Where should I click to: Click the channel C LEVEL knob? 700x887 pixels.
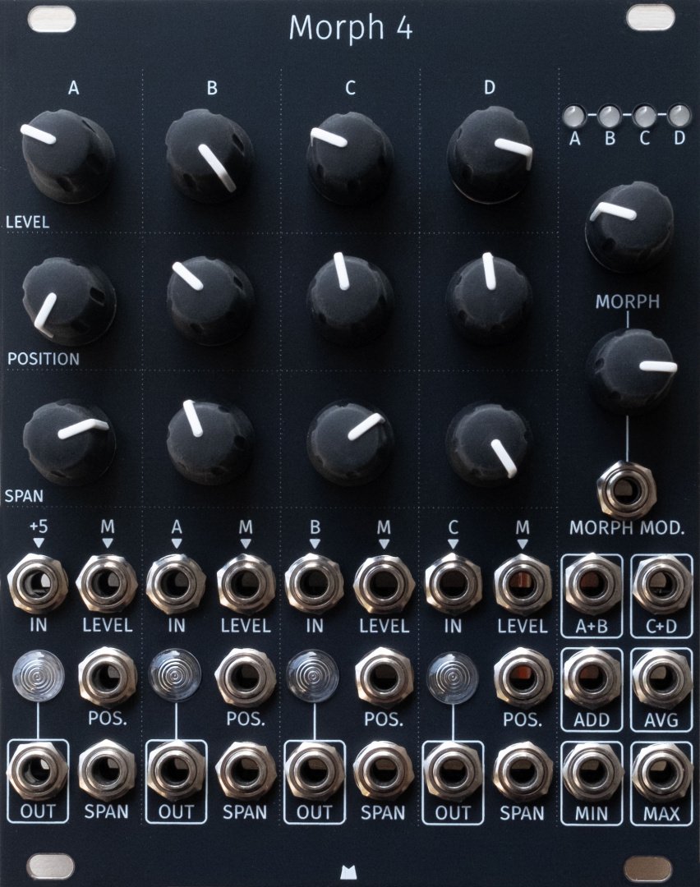coord(349,157)
